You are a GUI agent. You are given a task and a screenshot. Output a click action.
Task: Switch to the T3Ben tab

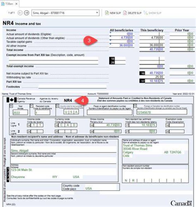tap(9, 4)
